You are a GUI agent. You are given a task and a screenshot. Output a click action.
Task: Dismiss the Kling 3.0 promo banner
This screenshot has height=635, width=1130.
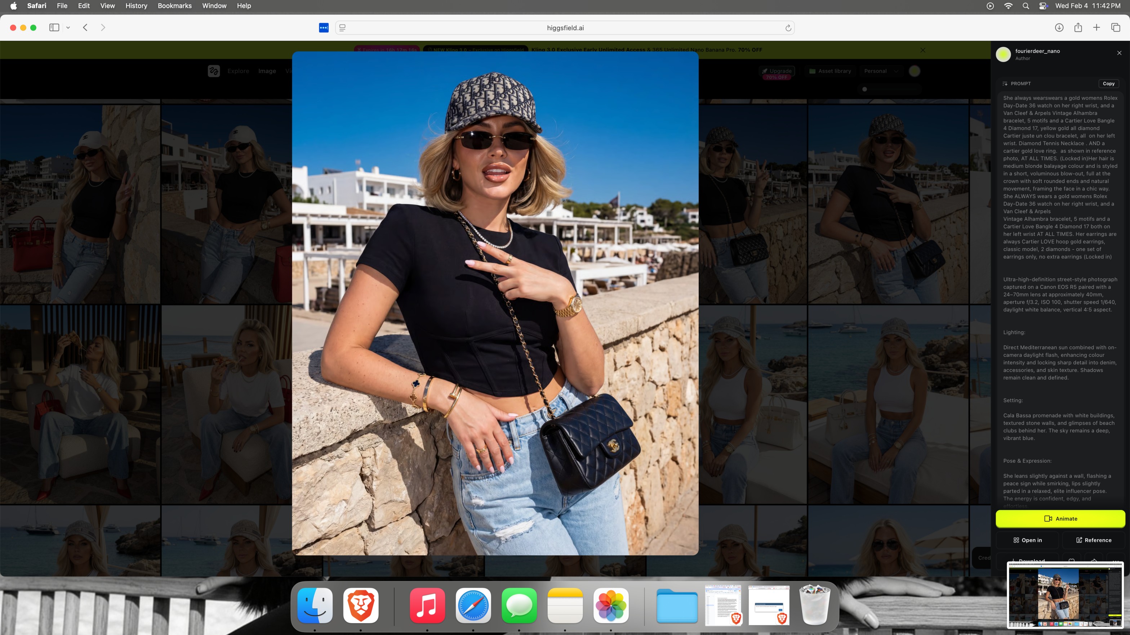click(922, 50)
